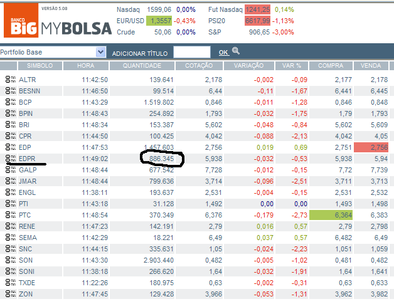Click the detail icon beside ZON
The height and width of the screenshot is (304, 394).
[11, 294]
